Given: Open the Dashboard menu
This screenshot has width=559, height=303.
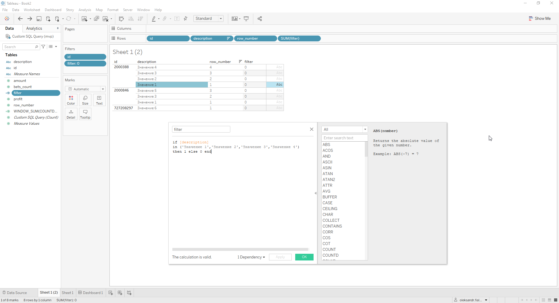Looking at the screenshot, I should click(53, 10).
